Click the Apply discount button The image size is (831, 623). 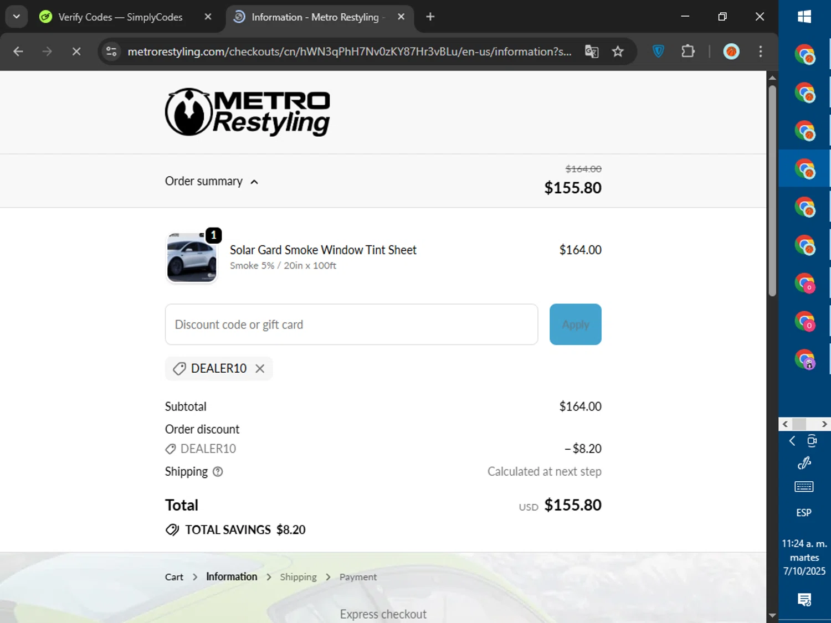point(575,325)
